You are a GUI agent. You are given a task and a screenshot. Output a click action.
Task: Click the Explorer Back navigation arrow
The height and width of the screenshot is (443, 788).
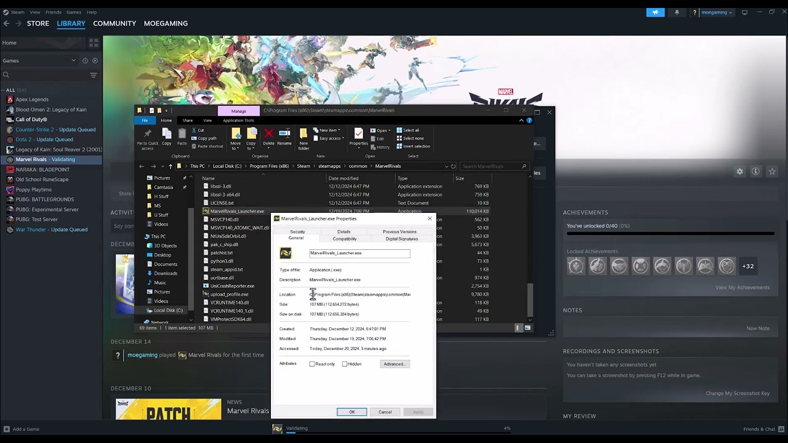point(142,166)
